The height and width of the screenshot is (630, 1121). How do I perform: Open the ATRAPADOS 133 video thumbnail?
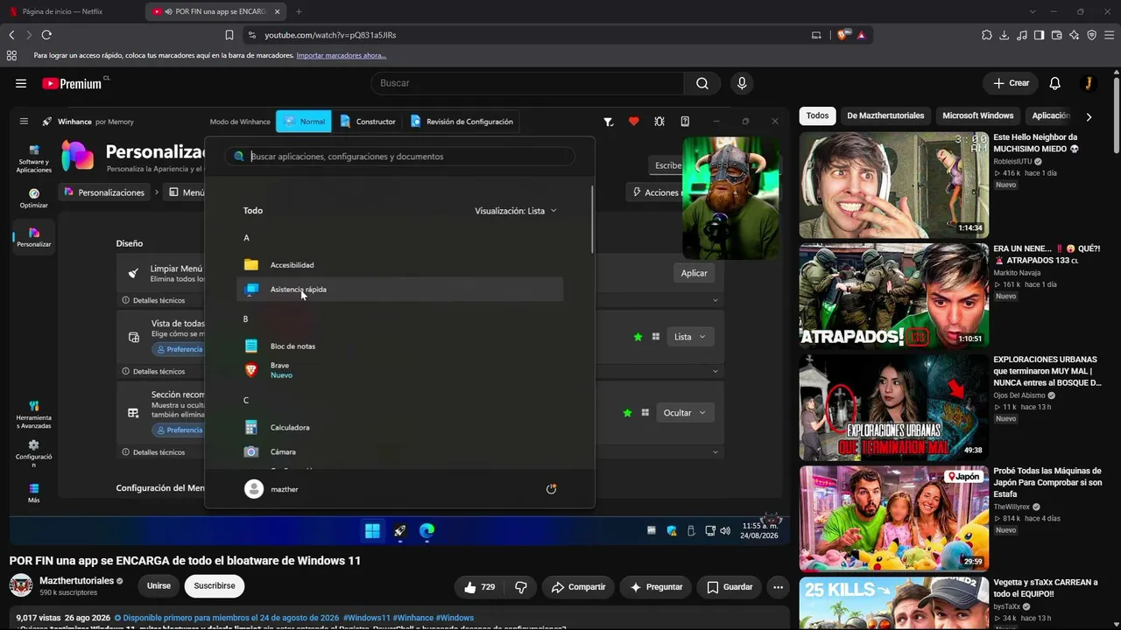(x=893, y=296)
